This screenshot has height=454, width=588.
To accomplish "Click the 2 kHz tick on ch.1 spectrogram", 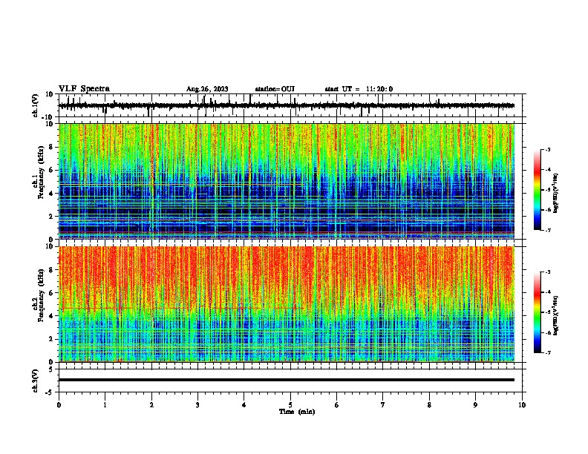I will (x=52, y=216).
